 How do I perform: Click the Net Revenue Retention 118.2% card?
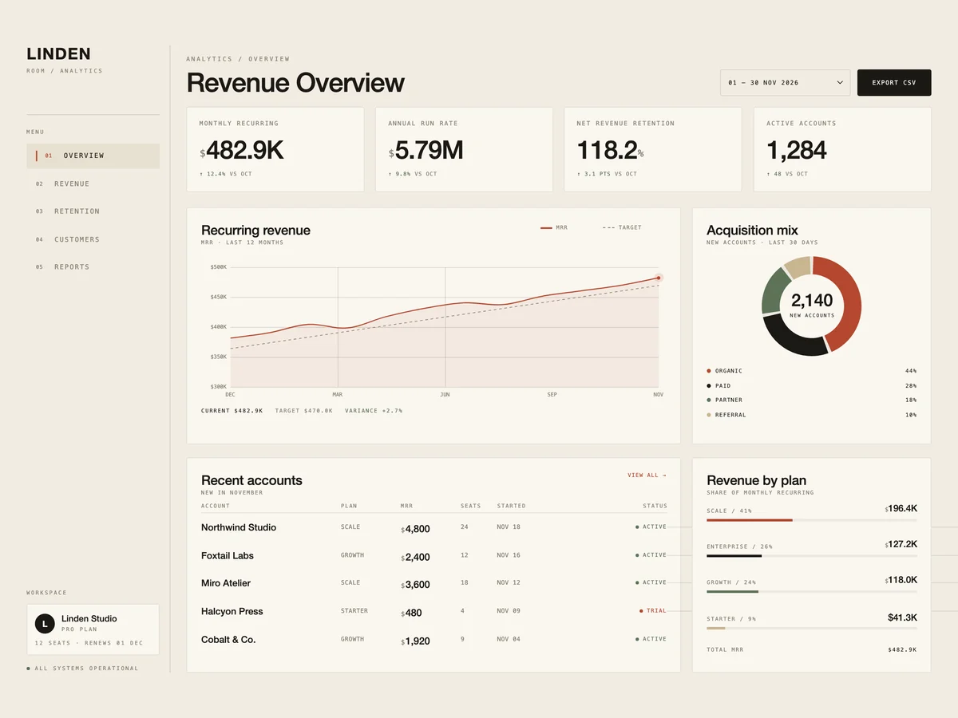point(653,150)
